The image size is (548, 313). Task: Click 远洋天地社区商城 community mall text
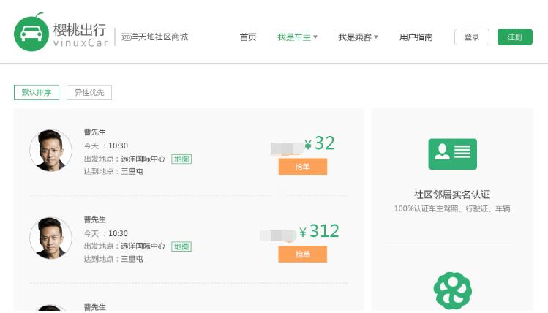[154, 37]
